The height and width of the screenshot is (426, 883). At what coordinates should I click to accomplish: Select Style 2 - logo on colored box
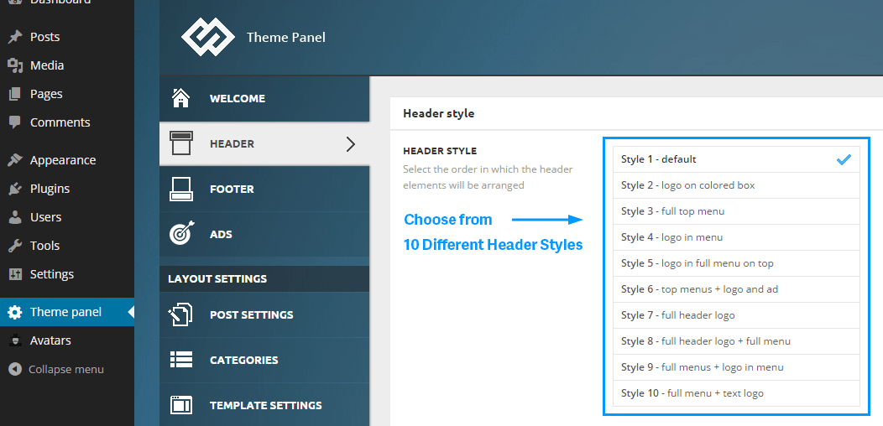[737, 185]
